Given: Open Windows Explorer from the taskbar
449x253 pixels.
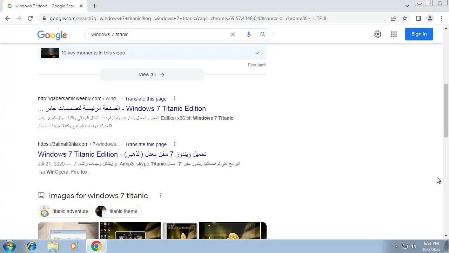Looking at the screenshot, I should tap(53, 246).
